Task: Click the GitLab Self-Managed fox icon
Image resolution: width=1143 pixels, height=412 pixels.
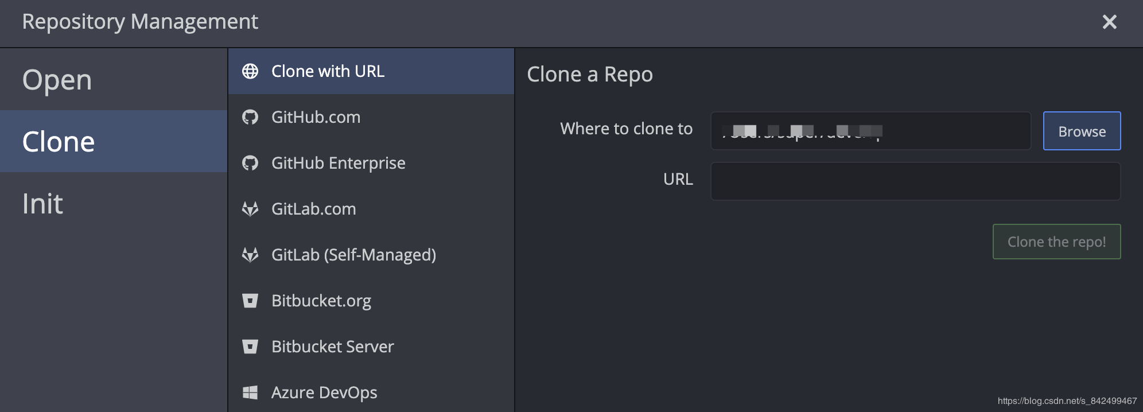Action: point(250,255)
